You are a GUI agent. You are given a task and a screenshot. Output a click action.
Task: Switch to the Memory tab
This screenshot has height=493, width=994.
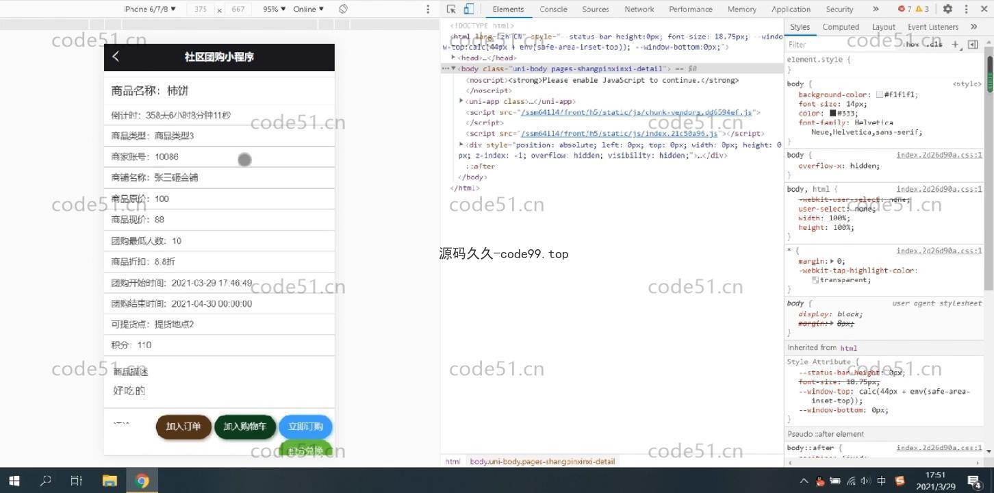tap(742, 9)
